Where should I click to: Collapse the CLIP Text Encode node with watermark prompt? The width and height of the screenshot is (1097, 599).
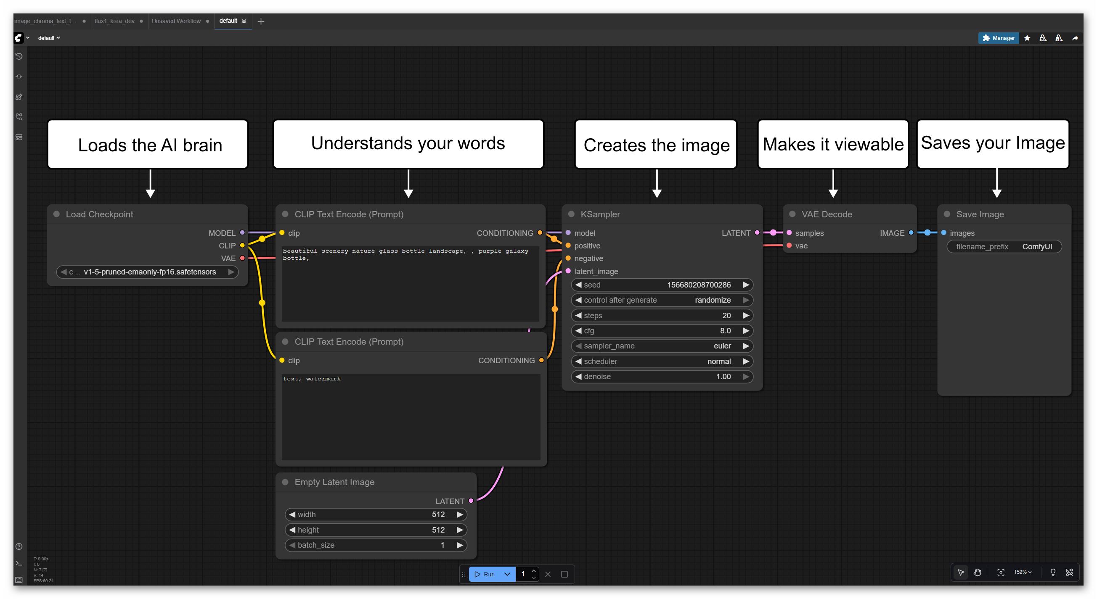pos(285,342)
